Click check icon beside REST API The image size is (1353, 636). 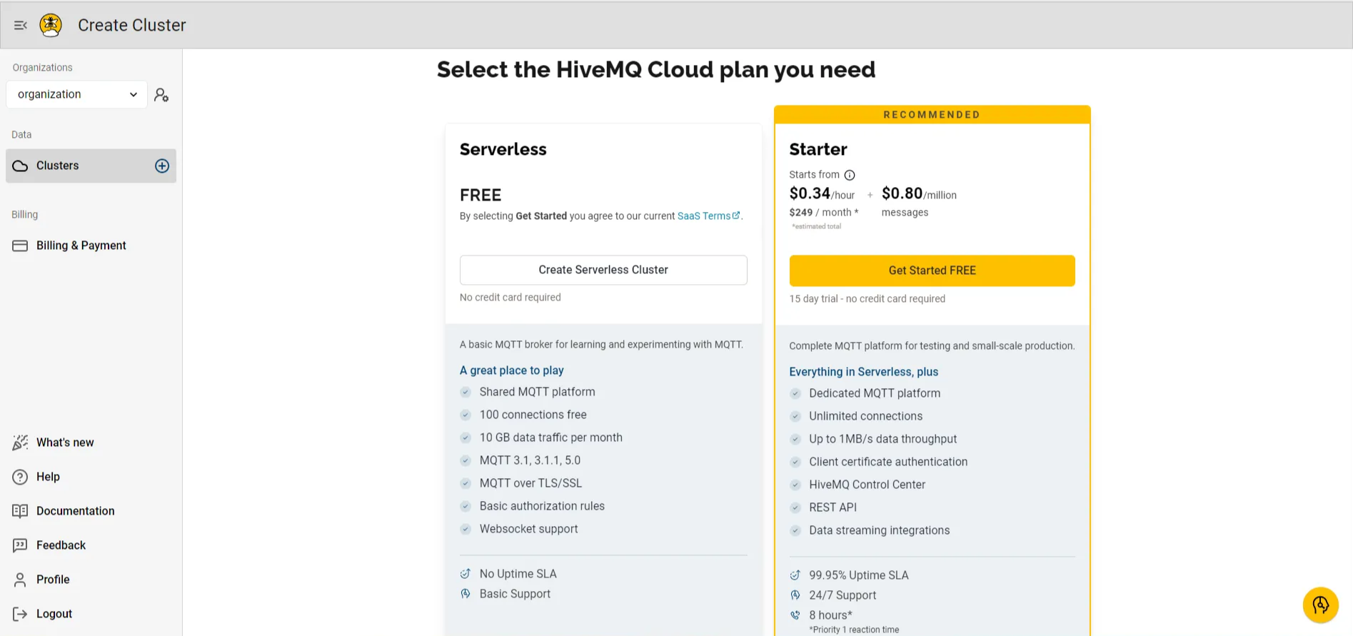pos(795,508)
